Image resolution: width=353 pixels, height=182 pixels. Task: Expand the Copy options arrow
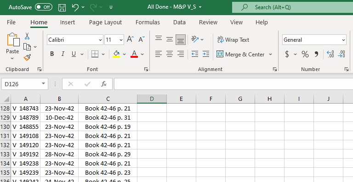click(35, 47)
